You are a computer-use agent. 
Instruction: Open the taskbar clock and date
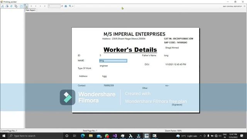(233, 136)
